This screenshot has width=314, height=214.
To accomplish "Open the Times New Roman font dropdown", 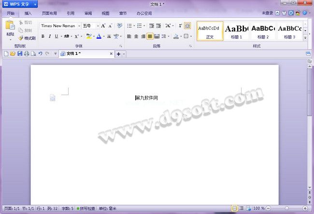I will point(79,26).
